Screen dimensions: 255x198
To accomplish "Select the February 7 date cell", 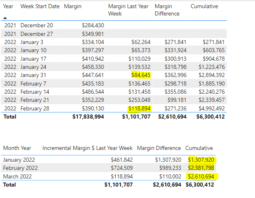I will (33, 84).
